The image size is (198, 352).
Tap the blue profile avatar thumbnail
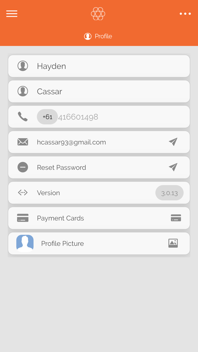(x=25, y=243)
